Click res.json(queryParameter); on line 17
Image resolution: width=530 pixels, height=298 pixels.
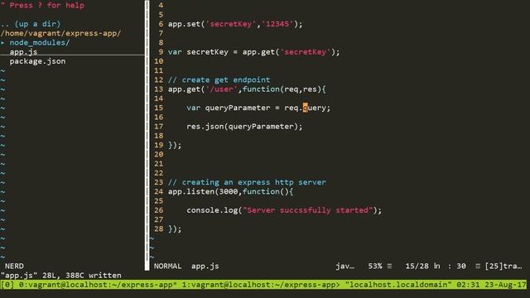(244, 127)
